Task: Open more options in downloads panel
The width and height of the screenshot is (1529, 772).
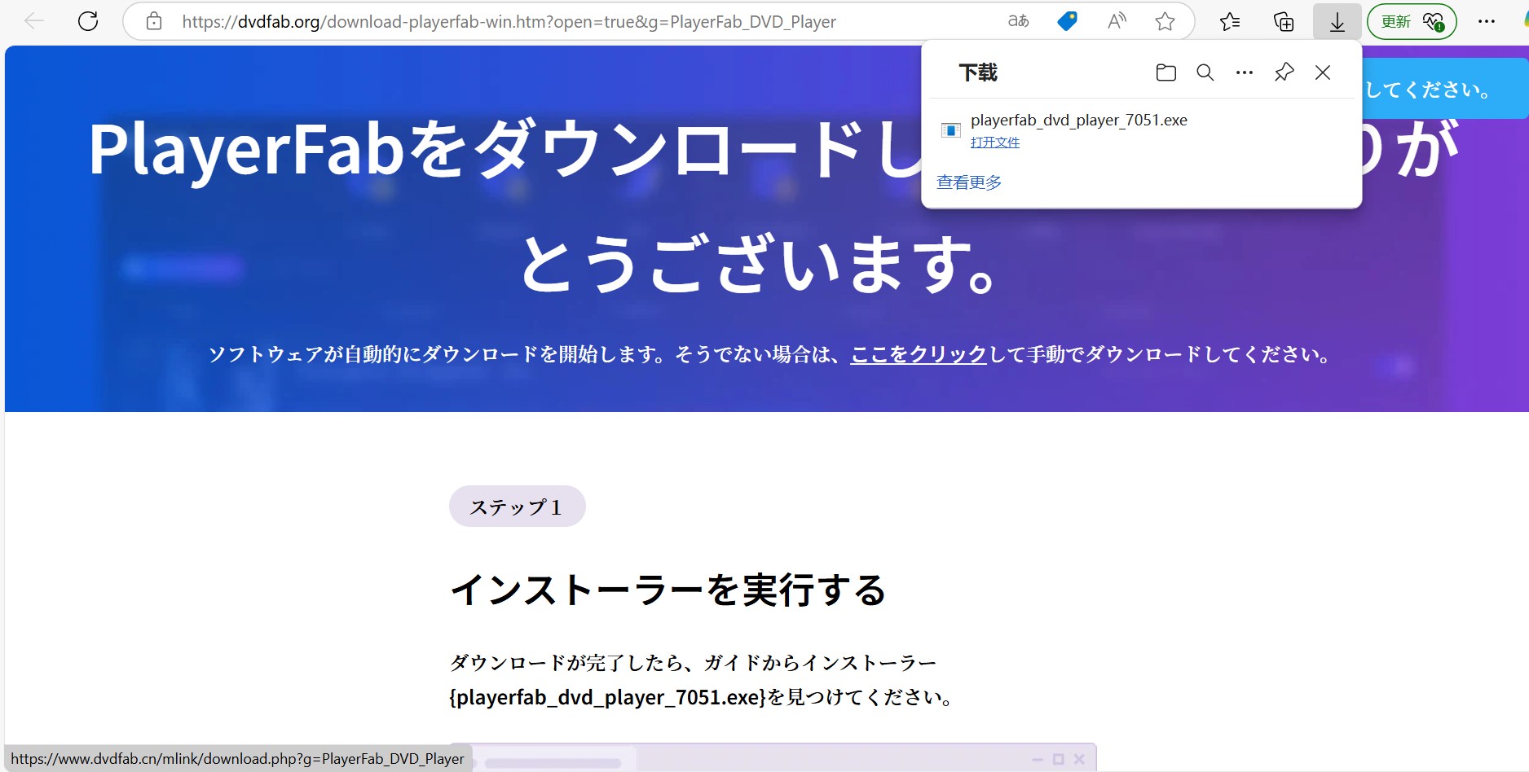Action: coord(1245,72)
